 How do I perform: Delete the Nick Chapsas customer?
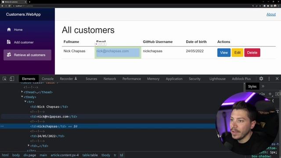[x=252, y=53]
